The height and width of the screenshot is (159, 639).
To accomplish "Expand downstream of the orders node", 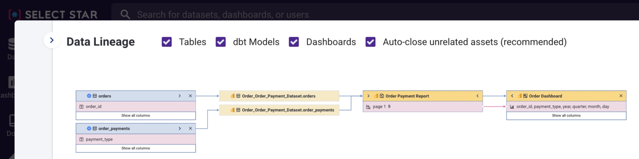I will [x=180, y=96].
